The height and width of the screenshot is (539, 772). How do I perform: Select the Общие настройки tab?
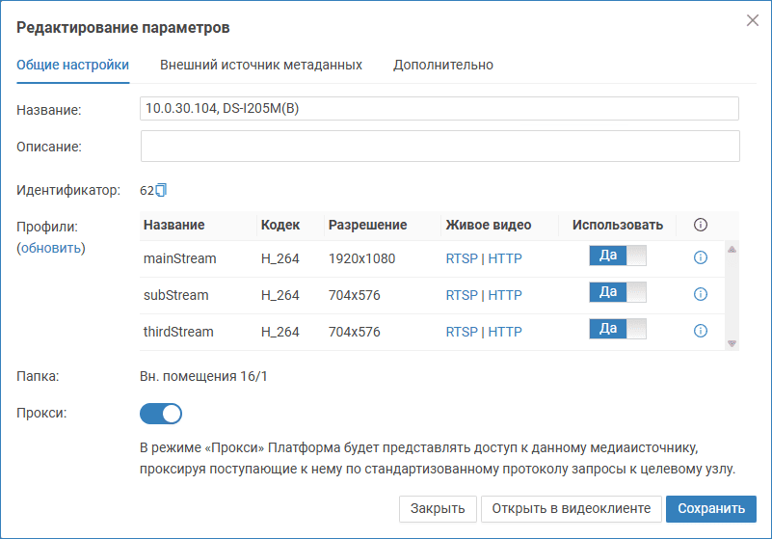[x=73, y=65]
